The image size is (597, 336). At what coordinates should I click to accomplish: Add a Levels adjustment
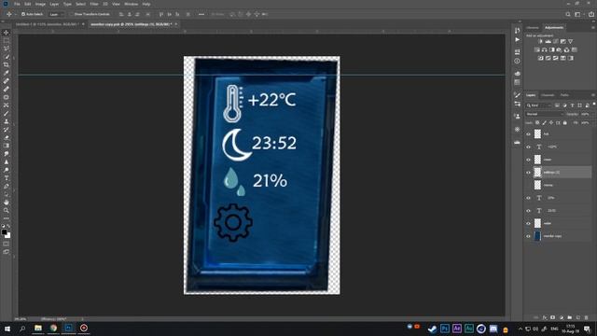pyautogui.click(x=548, y=41)
